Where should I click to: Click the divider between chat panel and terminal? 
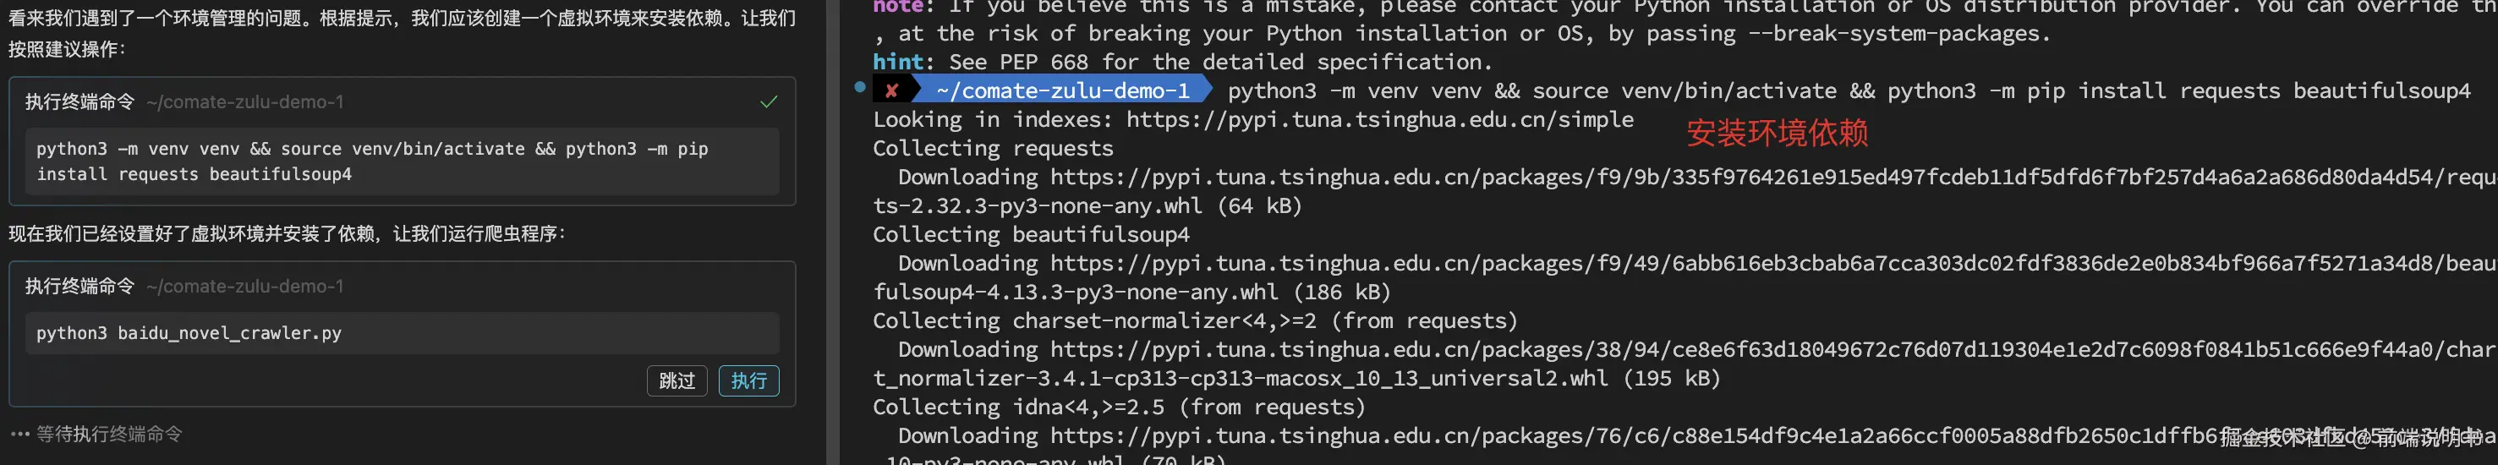coord(832,232)
